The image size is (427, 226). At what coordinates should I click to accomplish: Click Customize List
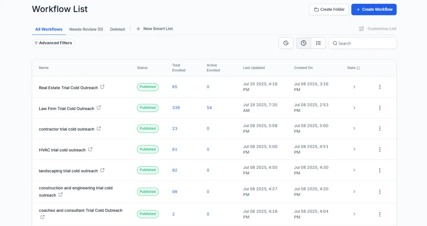[378, 29]
